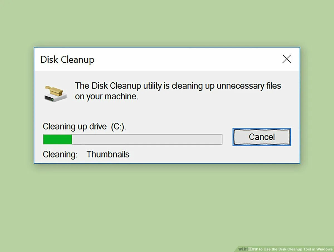Click the green background above the dialog
The image size is (334, 252).
pyautogui.click(x=167, y=24)
